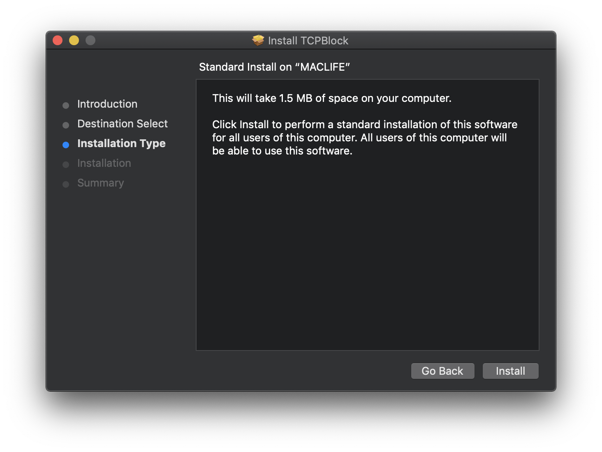This screenshot has width=602, height=452.
Task: Click the Go Back button
Action: click(442, 371)
